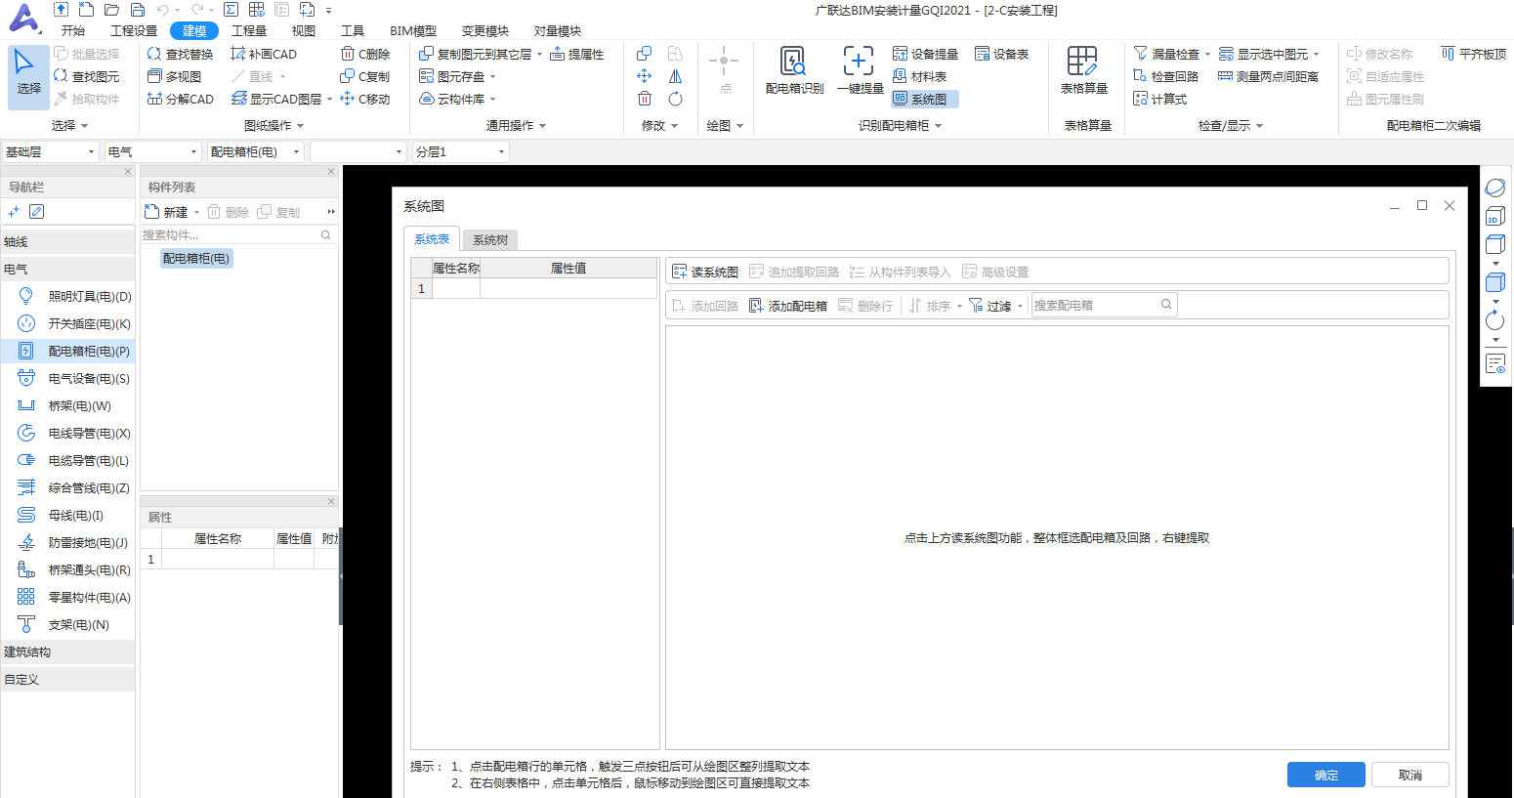
Task: Open 多视图 tool
Action: 174,76
